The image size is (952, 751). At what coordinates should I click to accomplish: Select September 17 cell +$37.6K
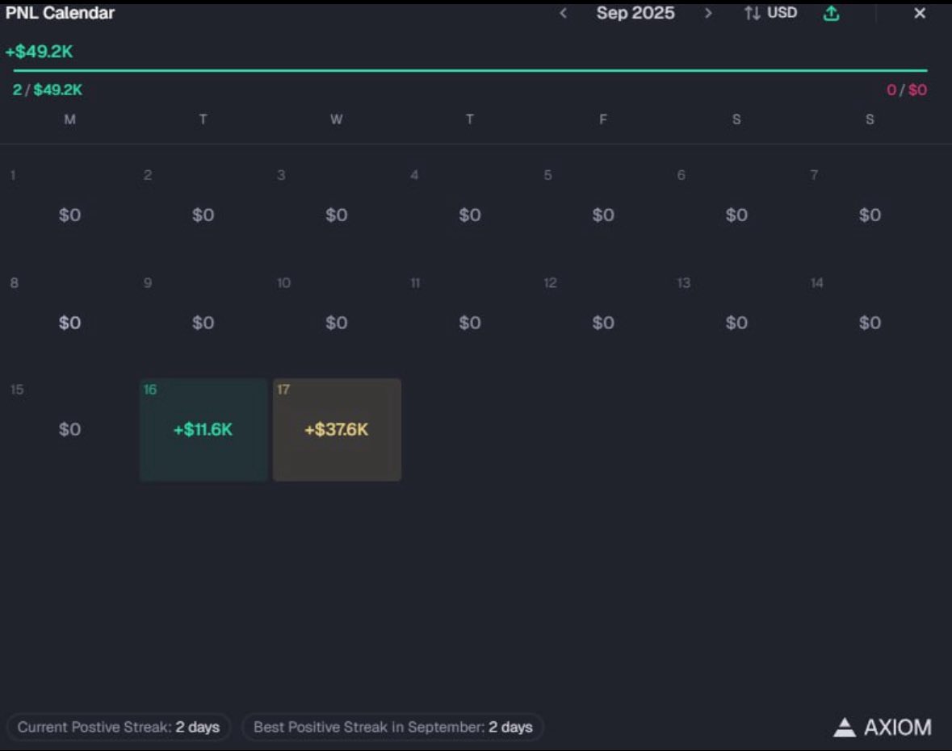click(x=337, y=429)
